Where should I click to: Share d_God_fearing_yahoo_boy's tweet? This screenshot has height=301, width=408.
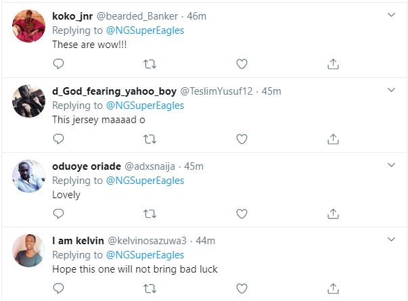333,139
